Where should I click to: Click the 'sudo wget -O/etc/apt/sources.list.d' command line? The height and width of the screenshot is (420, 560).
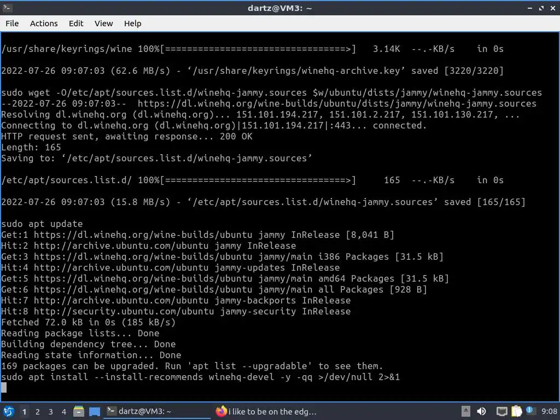click(271, 93)
